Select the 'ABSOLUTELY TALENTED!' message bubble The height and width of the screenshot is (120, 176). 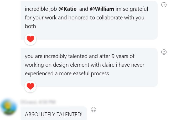54,114
